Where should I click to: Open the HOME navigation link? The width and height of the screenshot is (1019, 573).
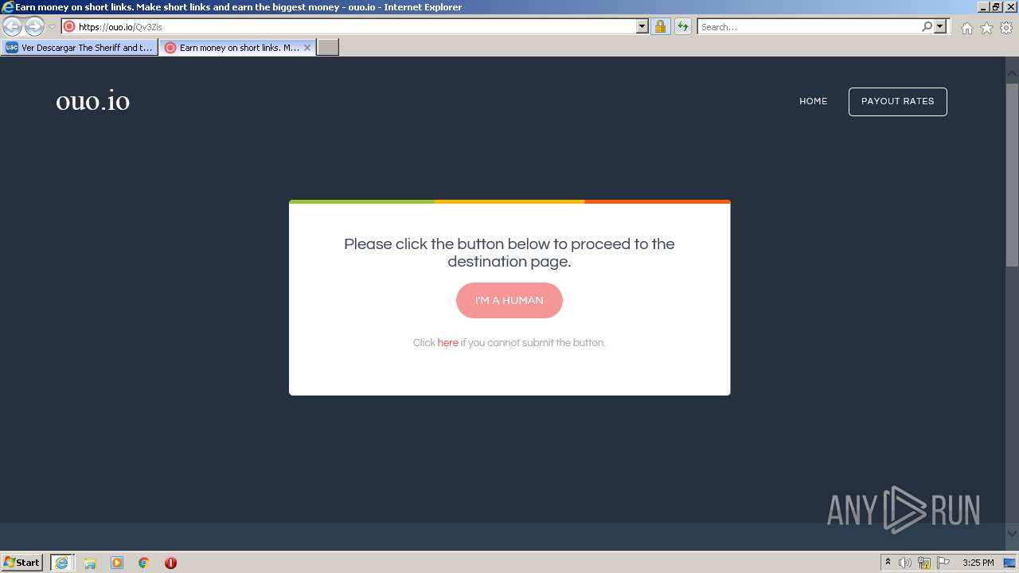(814, 101)
